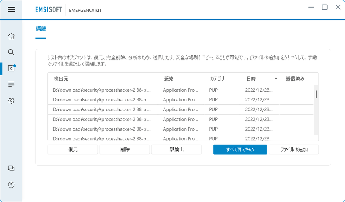
Task: Click the 日時 sort arrow
Action: click(276, 79)
